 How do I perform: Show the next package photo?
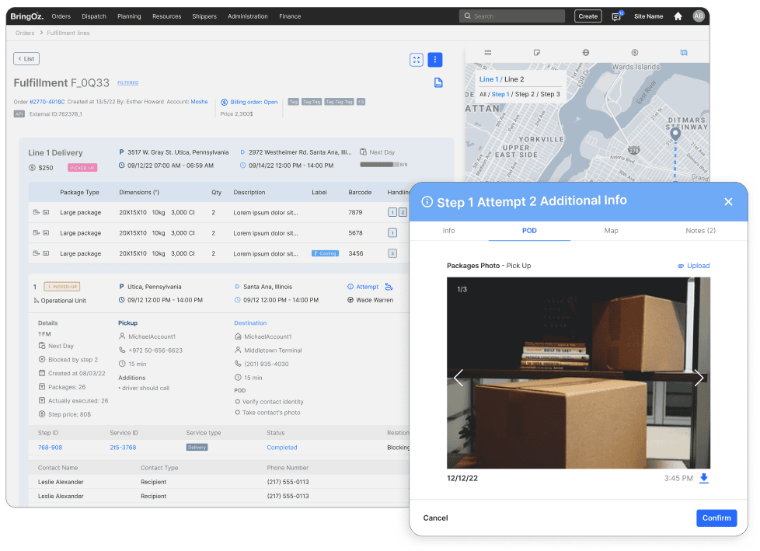tap(699, 378)
